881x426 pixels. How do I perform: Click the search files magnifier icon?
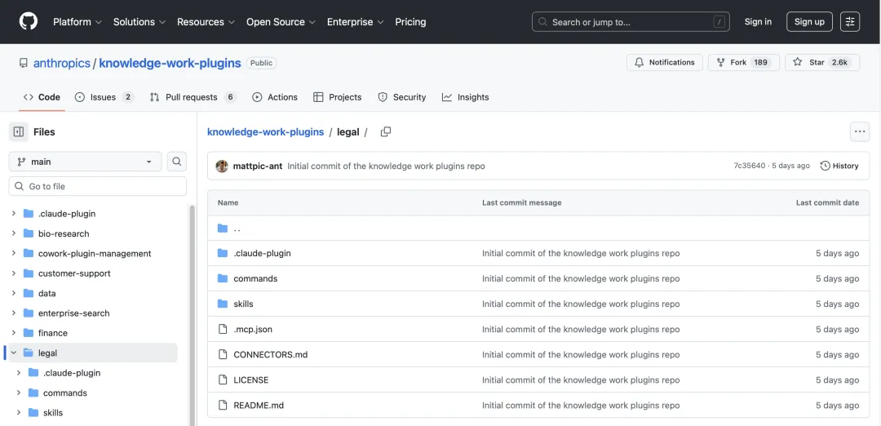point(177,162)
